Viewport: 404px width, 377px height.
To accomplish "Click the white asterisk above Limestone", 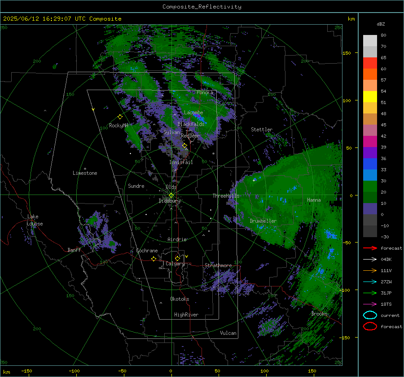I will [x=85, y=169].
